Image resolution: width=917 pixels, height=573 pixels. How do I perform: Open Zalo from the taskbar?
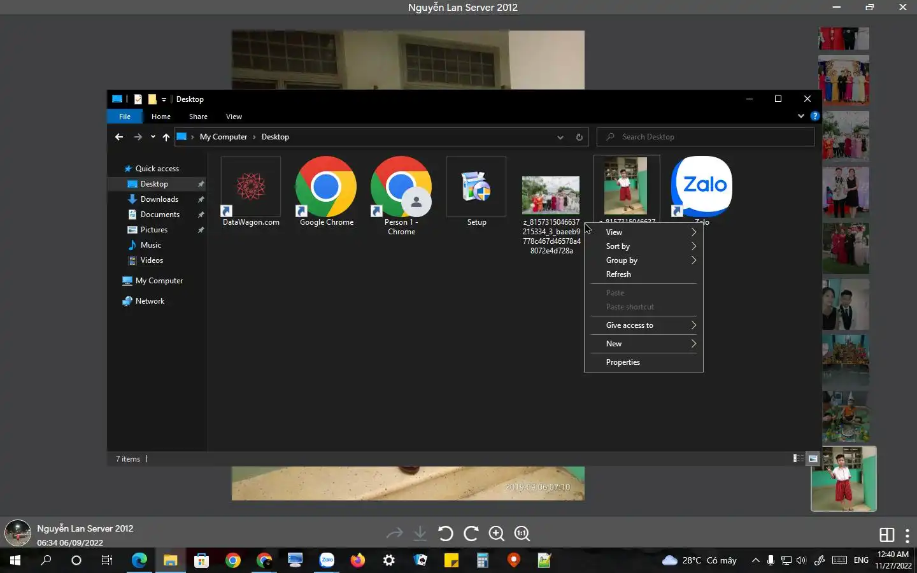pos(327,560)
